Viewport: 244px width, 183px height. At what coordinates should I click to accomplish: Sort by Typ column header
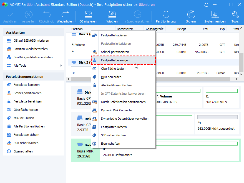219,29
